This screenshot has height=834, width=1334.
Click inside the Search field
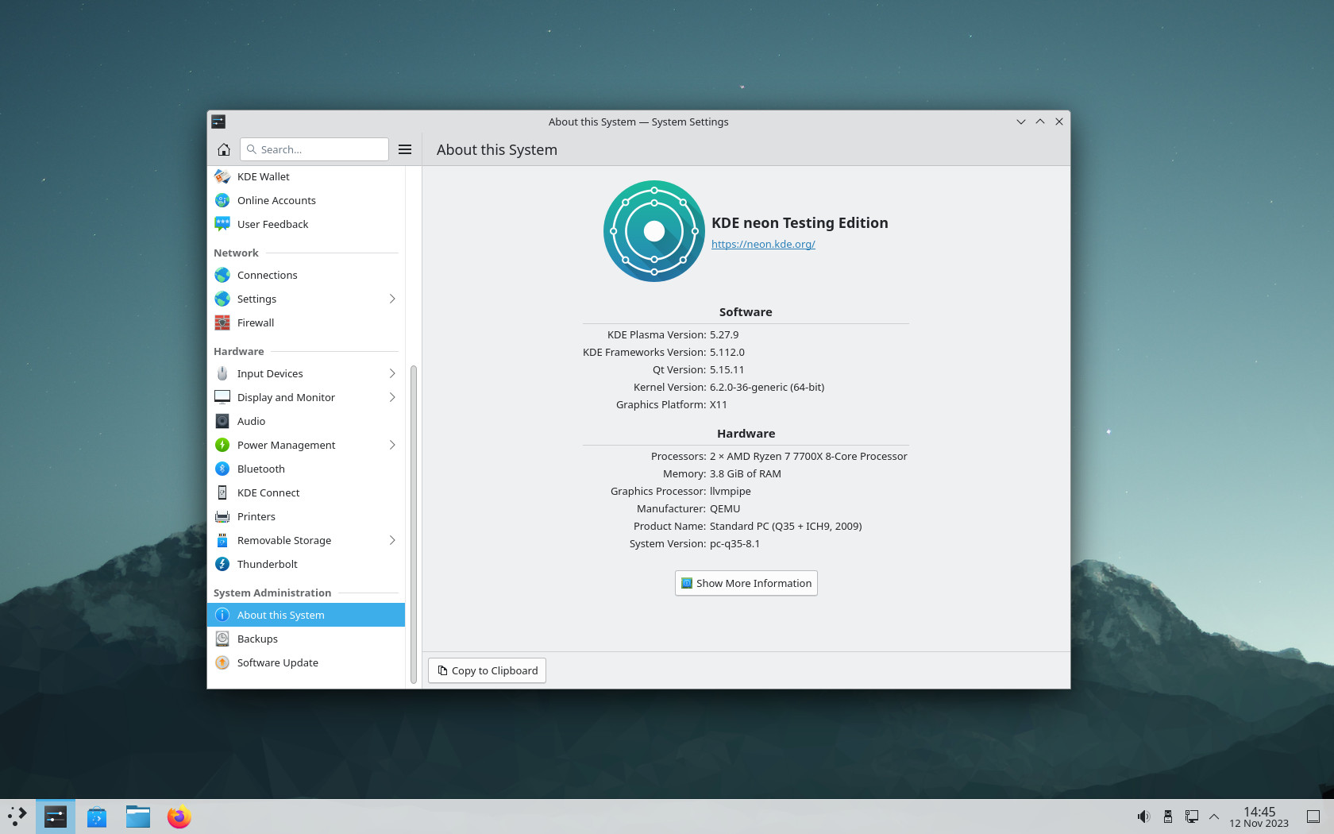point(314,149)
